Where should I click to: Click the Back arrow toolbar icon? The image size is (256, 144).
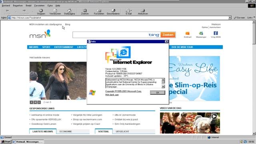tap(7, 11)
